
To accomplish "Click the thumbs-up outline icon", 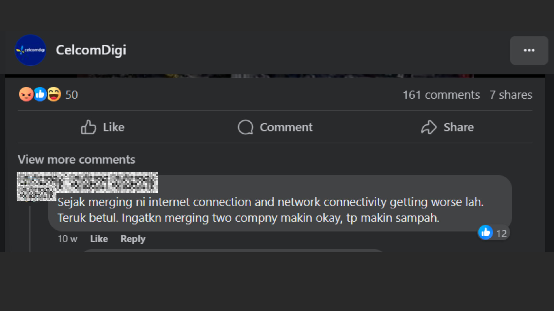I will 88,127.
